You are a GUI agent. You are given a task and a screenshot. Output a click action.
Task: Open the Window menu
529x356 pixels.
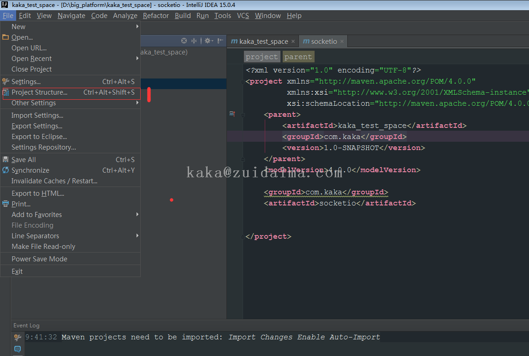[268, 16]
